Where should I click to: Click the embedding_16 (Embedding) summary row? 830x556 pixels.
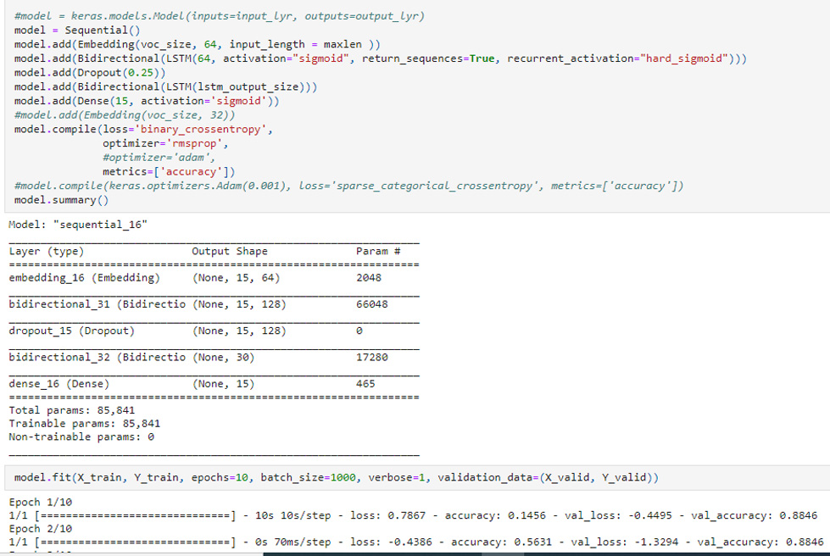pos(83,278)
